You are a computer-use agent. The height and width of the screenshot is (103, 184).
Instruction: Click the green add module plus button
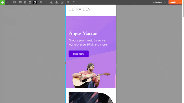click(x=3, y=2)
